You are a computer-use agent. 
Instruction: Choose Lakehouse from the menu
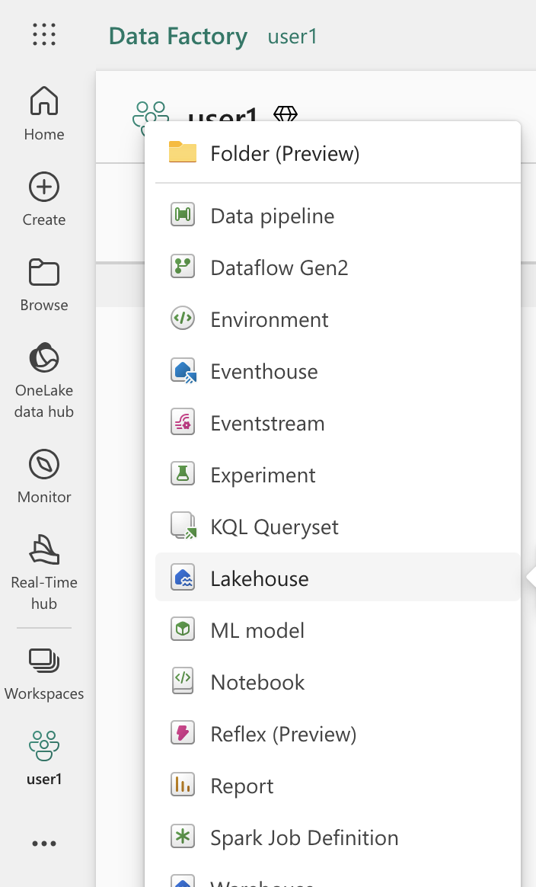point(338,577)
